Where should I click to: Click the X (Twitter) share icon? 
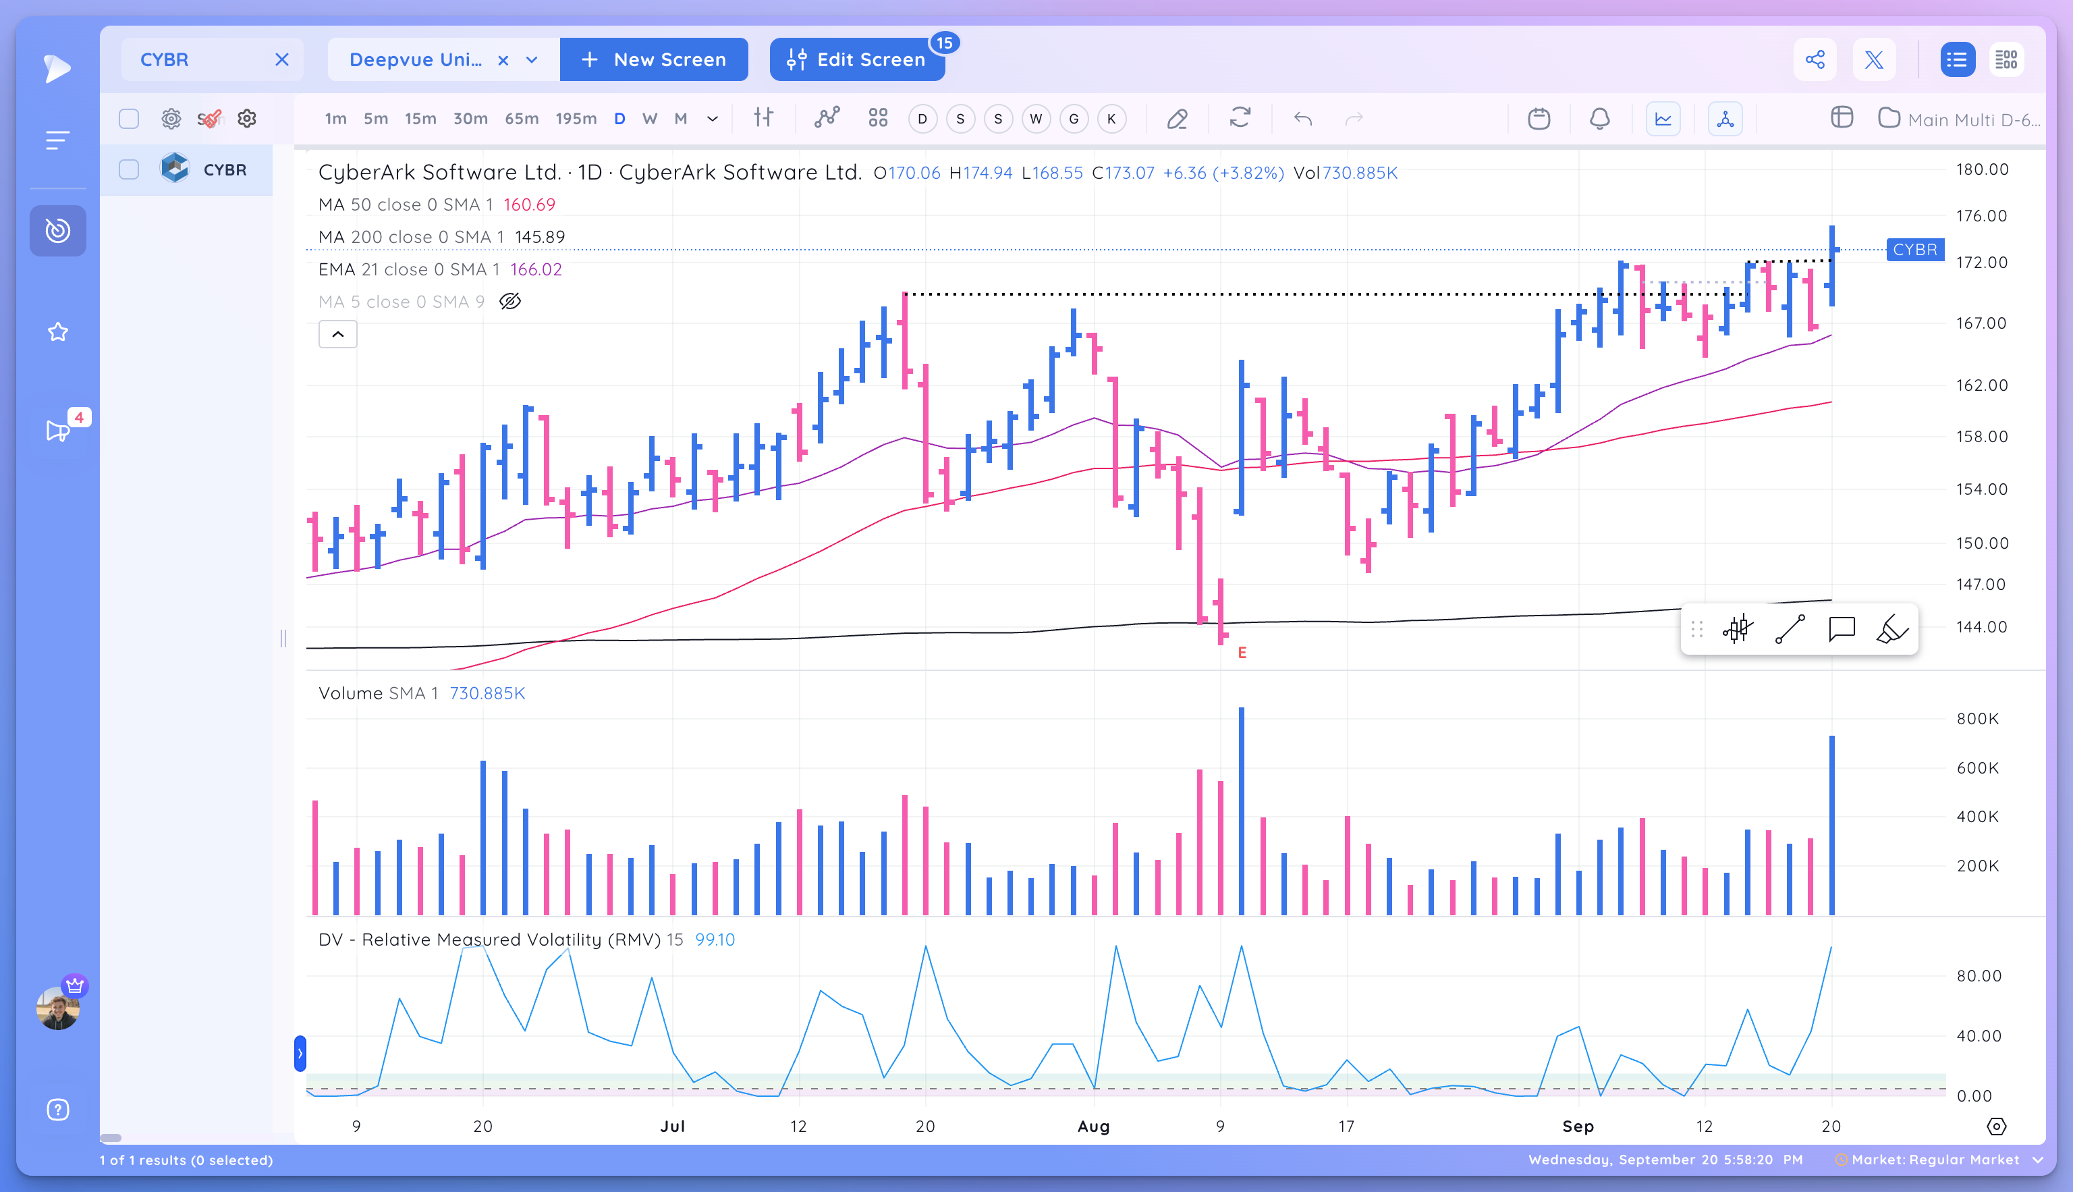click(x=1874, y=60)
